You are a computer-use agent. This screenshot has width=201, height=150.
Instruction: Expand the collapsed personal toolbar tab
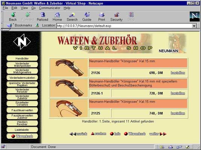click(x=5, y=30)
